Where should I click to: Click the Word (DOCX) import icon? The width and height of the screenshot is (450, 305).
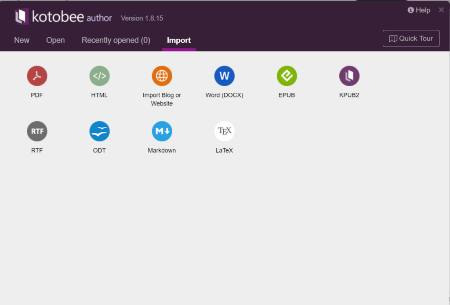[x=224, y=76]
